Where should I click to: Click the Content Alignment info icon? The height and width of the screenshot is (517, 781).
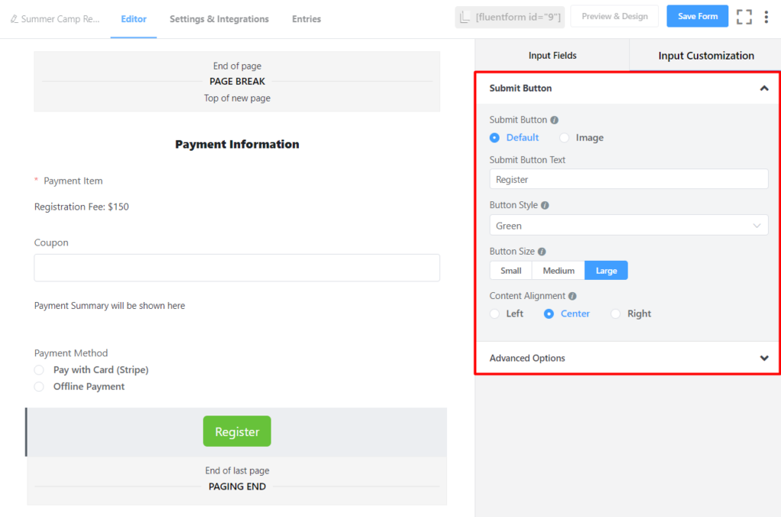(572, 296)
